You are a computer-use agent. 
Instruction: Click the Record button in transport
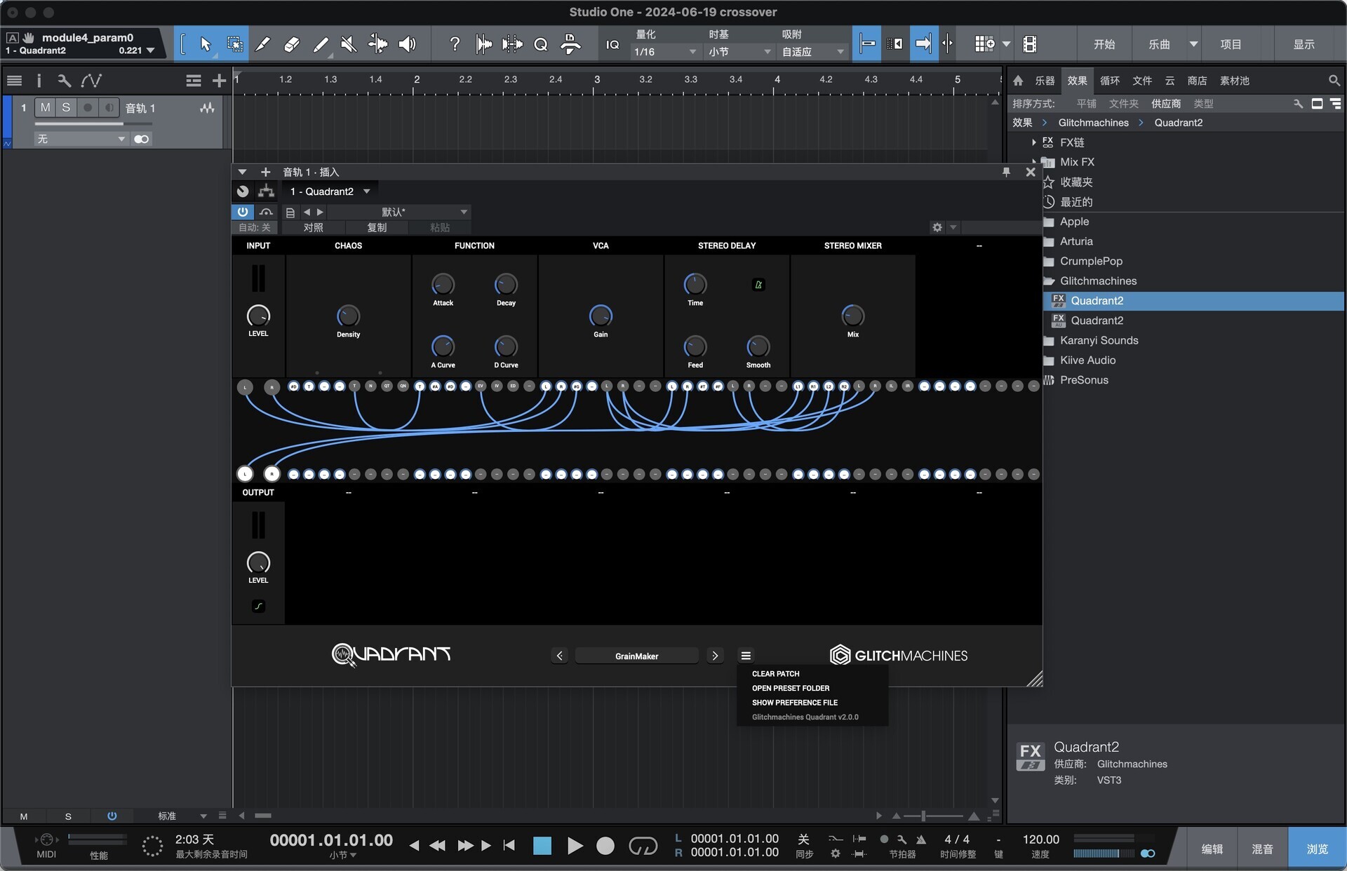(x=605, y=846)
